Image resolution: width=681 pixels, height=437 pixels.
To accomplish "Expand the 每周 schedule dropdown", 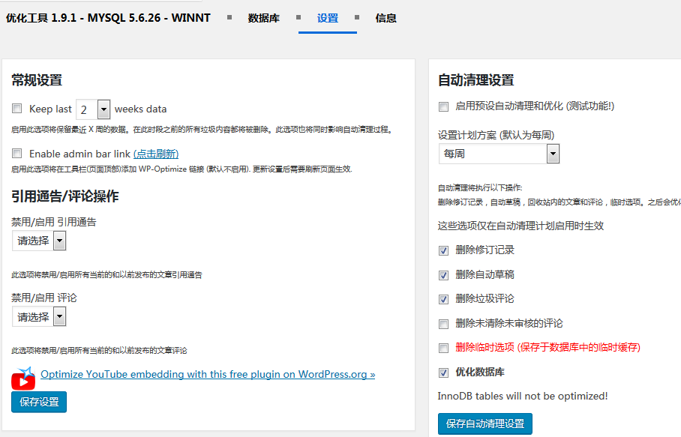I will pyautogui.click(x=499, y=154).
